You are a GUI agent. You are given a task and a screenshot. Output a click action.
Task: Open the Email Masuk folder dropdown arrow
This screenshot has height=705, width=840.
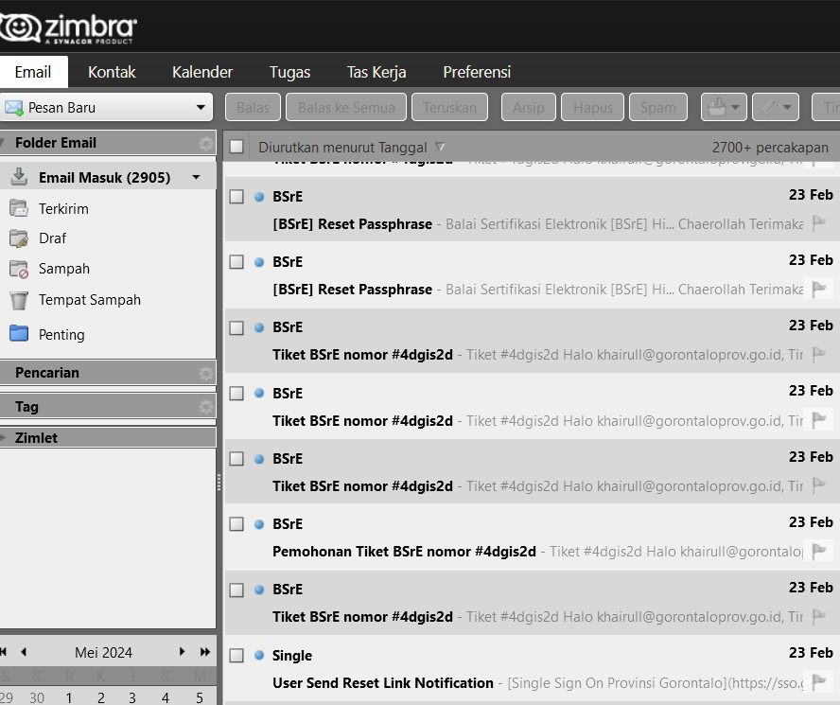click(197, 177)
